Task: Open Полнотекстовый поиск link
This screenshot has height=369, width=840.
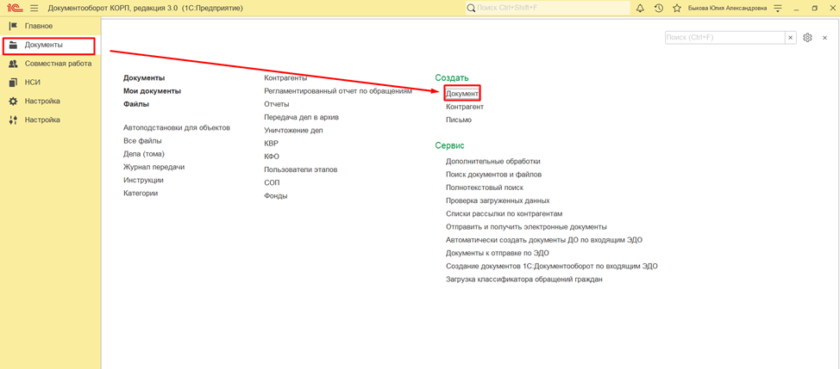Action: pos(485,188)
